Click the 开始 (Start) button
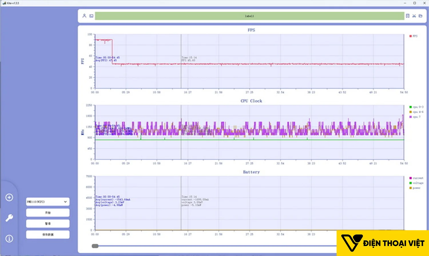Viewport: 429px width, 256px height. coord(48,213)
